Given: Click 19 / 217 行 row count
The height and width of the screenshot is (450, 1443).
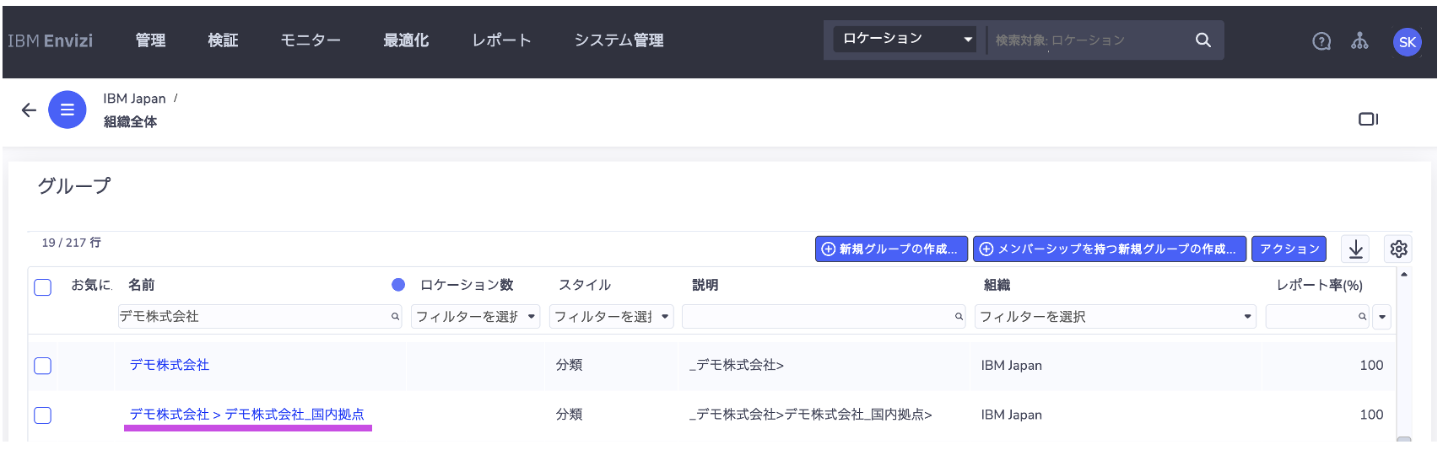Looking at the screenshot, I should point(72,243).
